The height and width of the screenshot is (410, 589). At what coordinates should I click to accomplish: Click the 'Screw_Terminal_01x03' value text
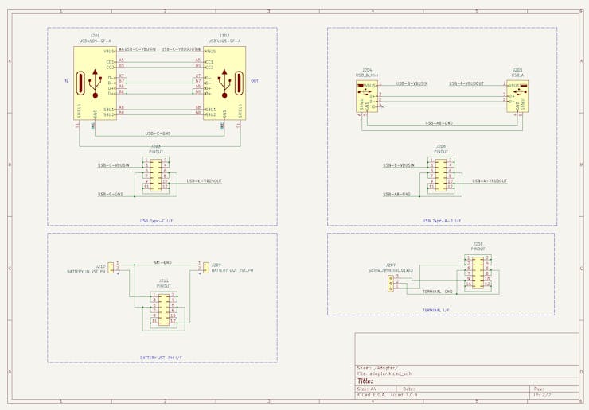coord(391,270)
